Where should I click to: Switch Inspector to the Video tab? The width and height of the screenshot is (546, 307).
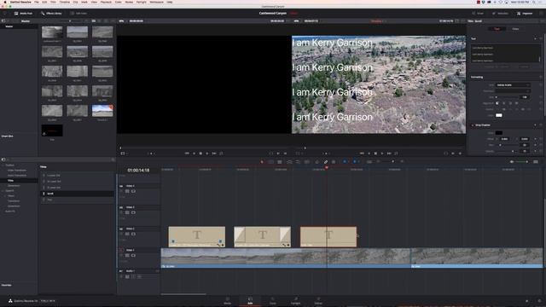pos(515,29)
